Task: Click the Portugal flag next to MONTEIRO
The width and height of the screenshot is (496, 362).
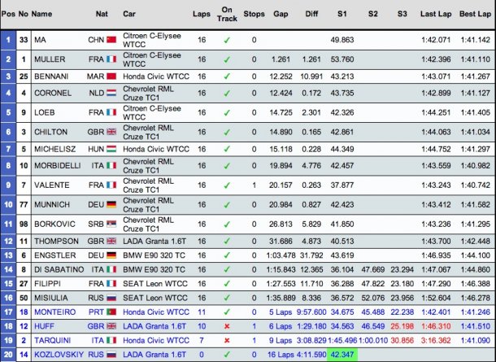Action: click(111, 312)
